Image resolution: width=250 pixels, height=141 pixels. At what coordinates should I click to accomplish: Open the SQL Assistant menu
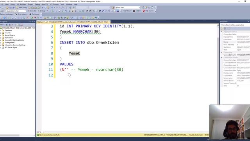[x=21, y=4]
